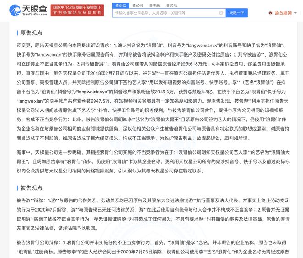Choose the 查关系 search tab
Screen dimensions: 303x258
click(x=171, y=6)
